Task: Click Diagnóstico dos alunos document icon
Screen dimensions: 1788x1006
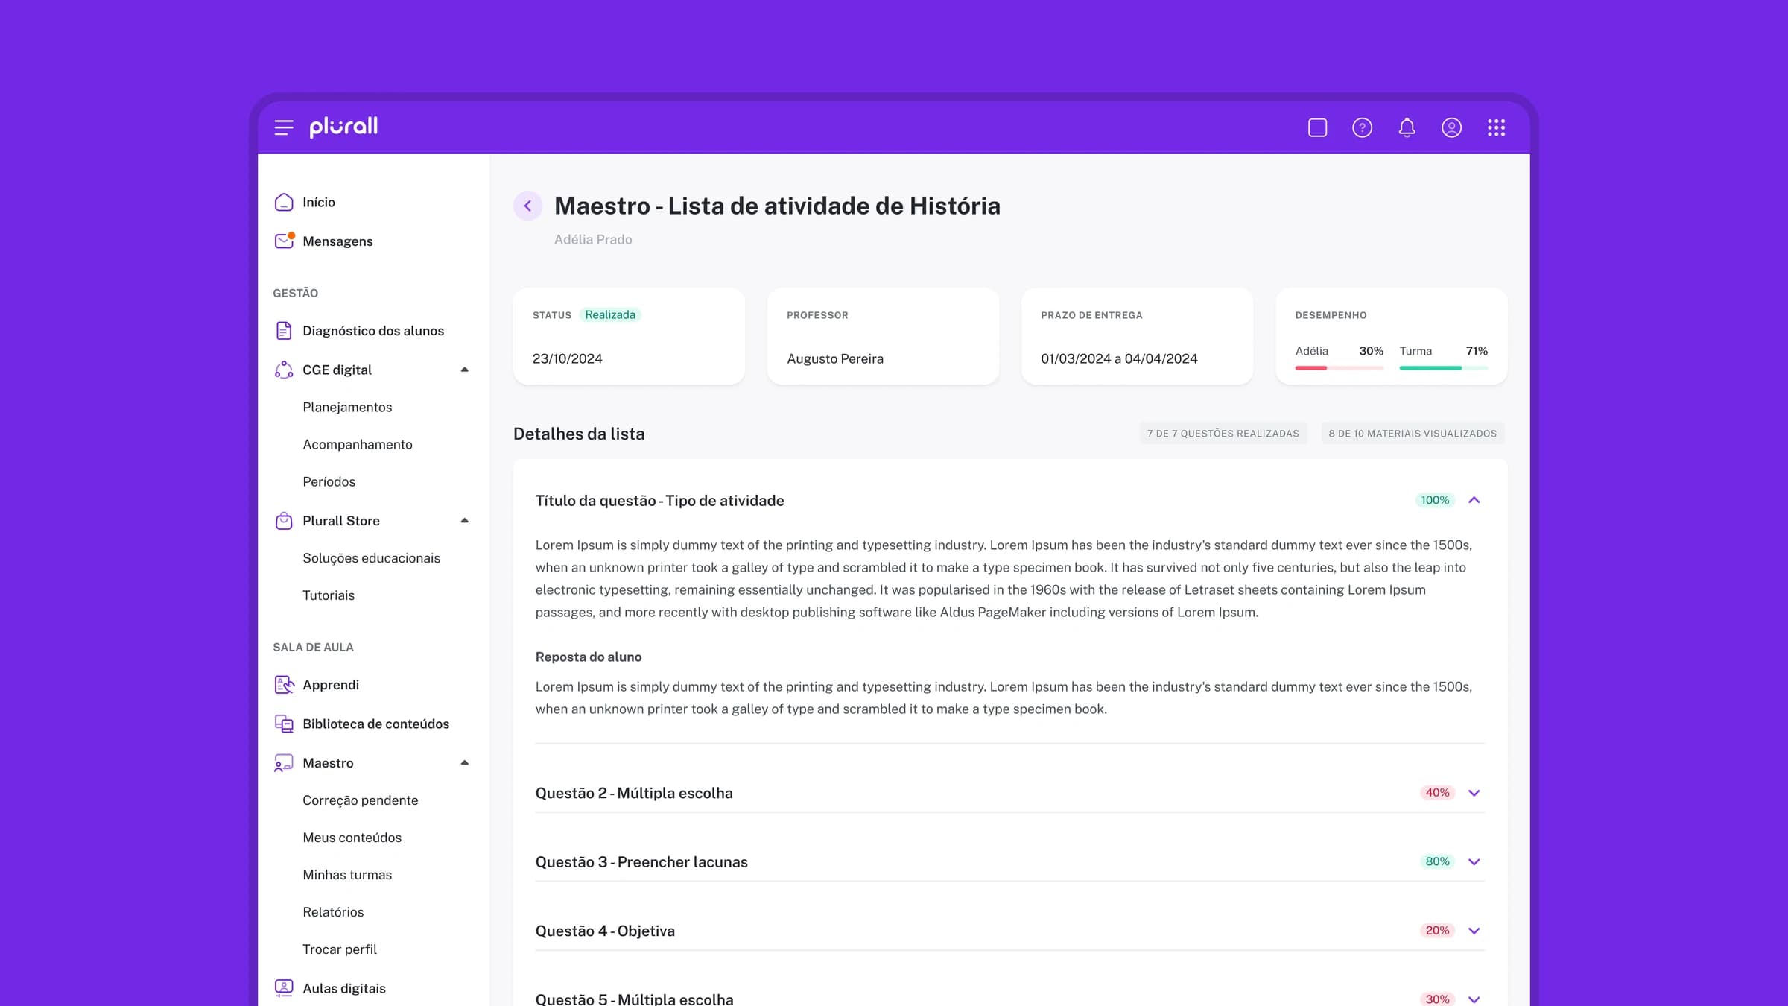Action: (284, 331)
